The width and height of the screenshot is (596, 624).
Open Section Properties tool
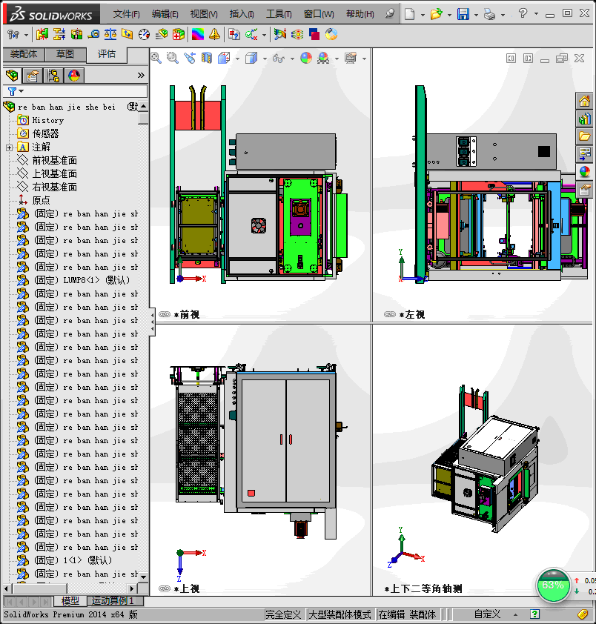[x=127, y=35]
